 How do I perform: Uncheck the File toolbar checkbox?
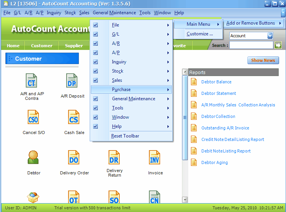pyautogui.click(x=95, y=25)
